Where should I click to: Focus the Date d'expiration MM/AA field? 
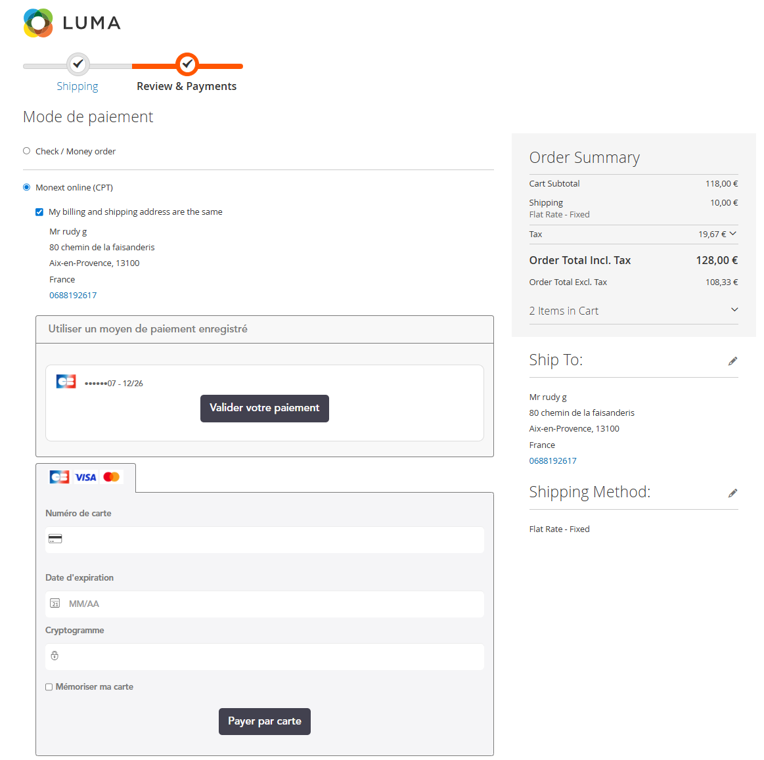(x=269, y=604)
